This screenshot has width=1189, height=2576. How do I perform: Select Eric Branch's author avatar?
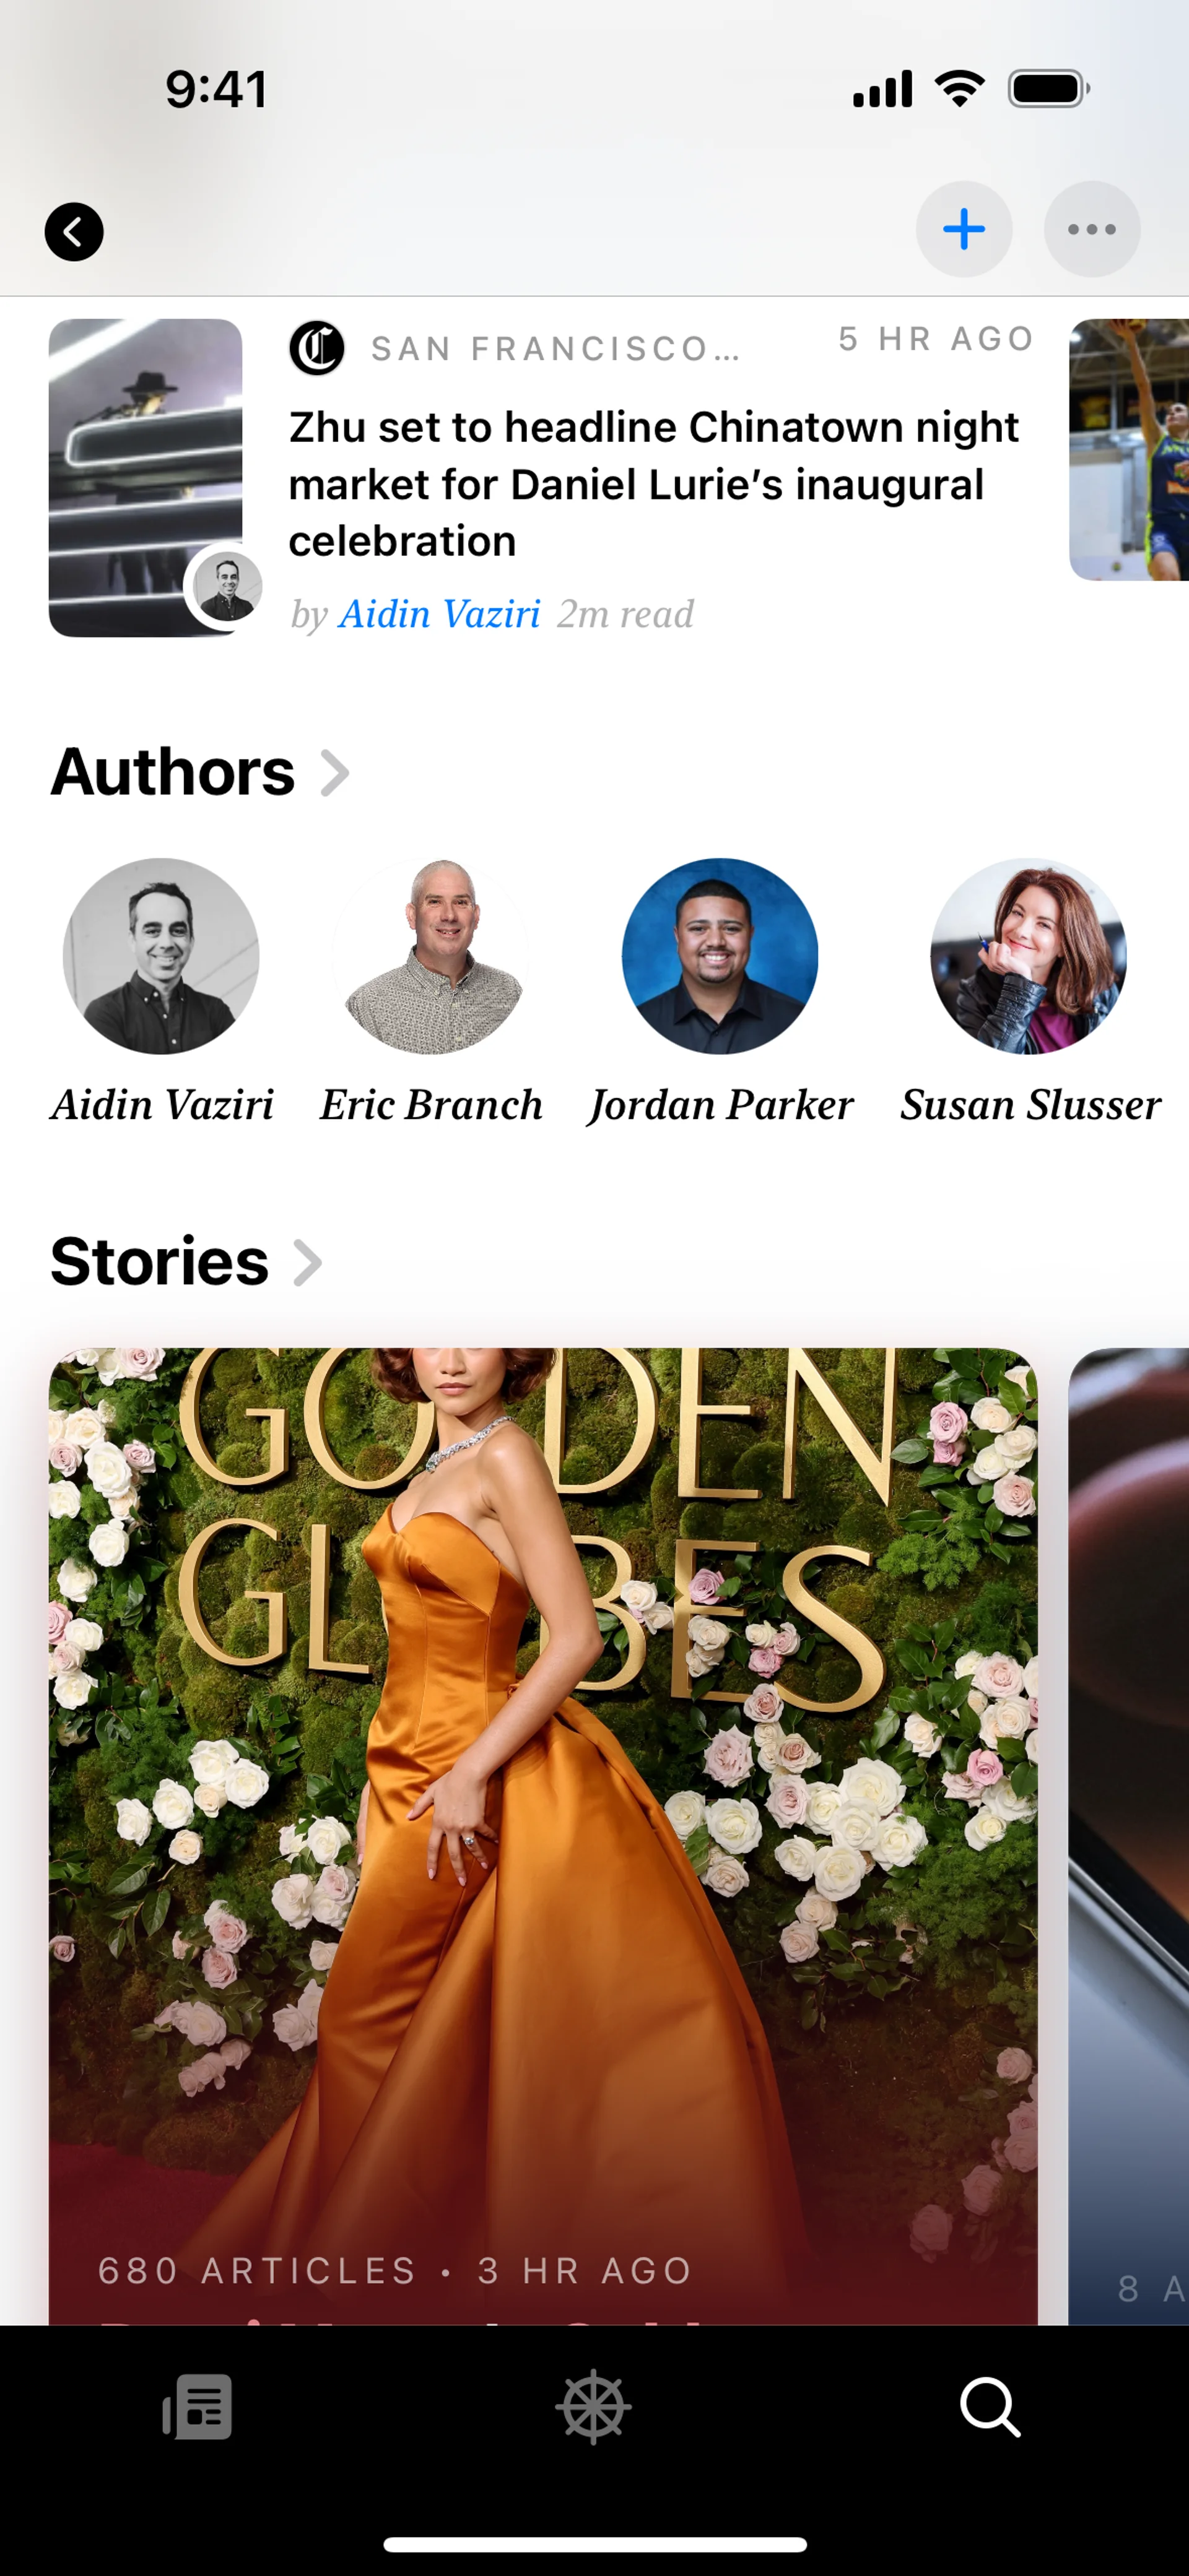pos(430,956)
